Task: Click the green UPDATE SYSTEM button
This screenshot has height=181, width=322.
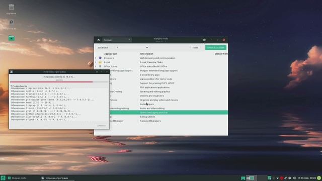Action: coord(216,48)
